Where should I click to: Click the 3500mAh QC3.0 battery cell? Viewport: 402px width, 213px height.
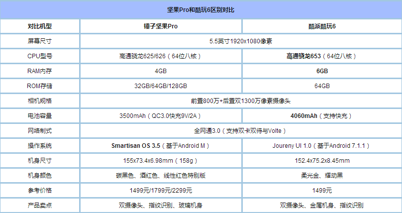(161, 115)
